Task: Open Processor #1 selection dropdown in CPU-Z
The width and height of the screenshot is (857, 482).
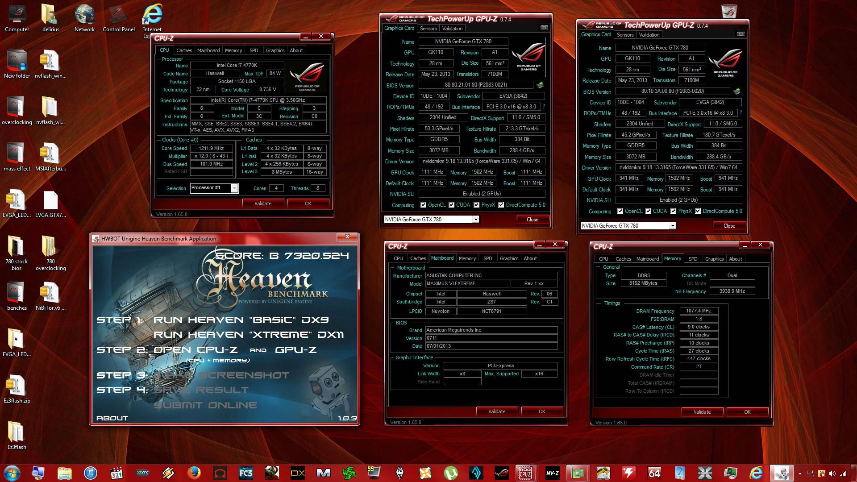Action: click(x=234, y=188)
